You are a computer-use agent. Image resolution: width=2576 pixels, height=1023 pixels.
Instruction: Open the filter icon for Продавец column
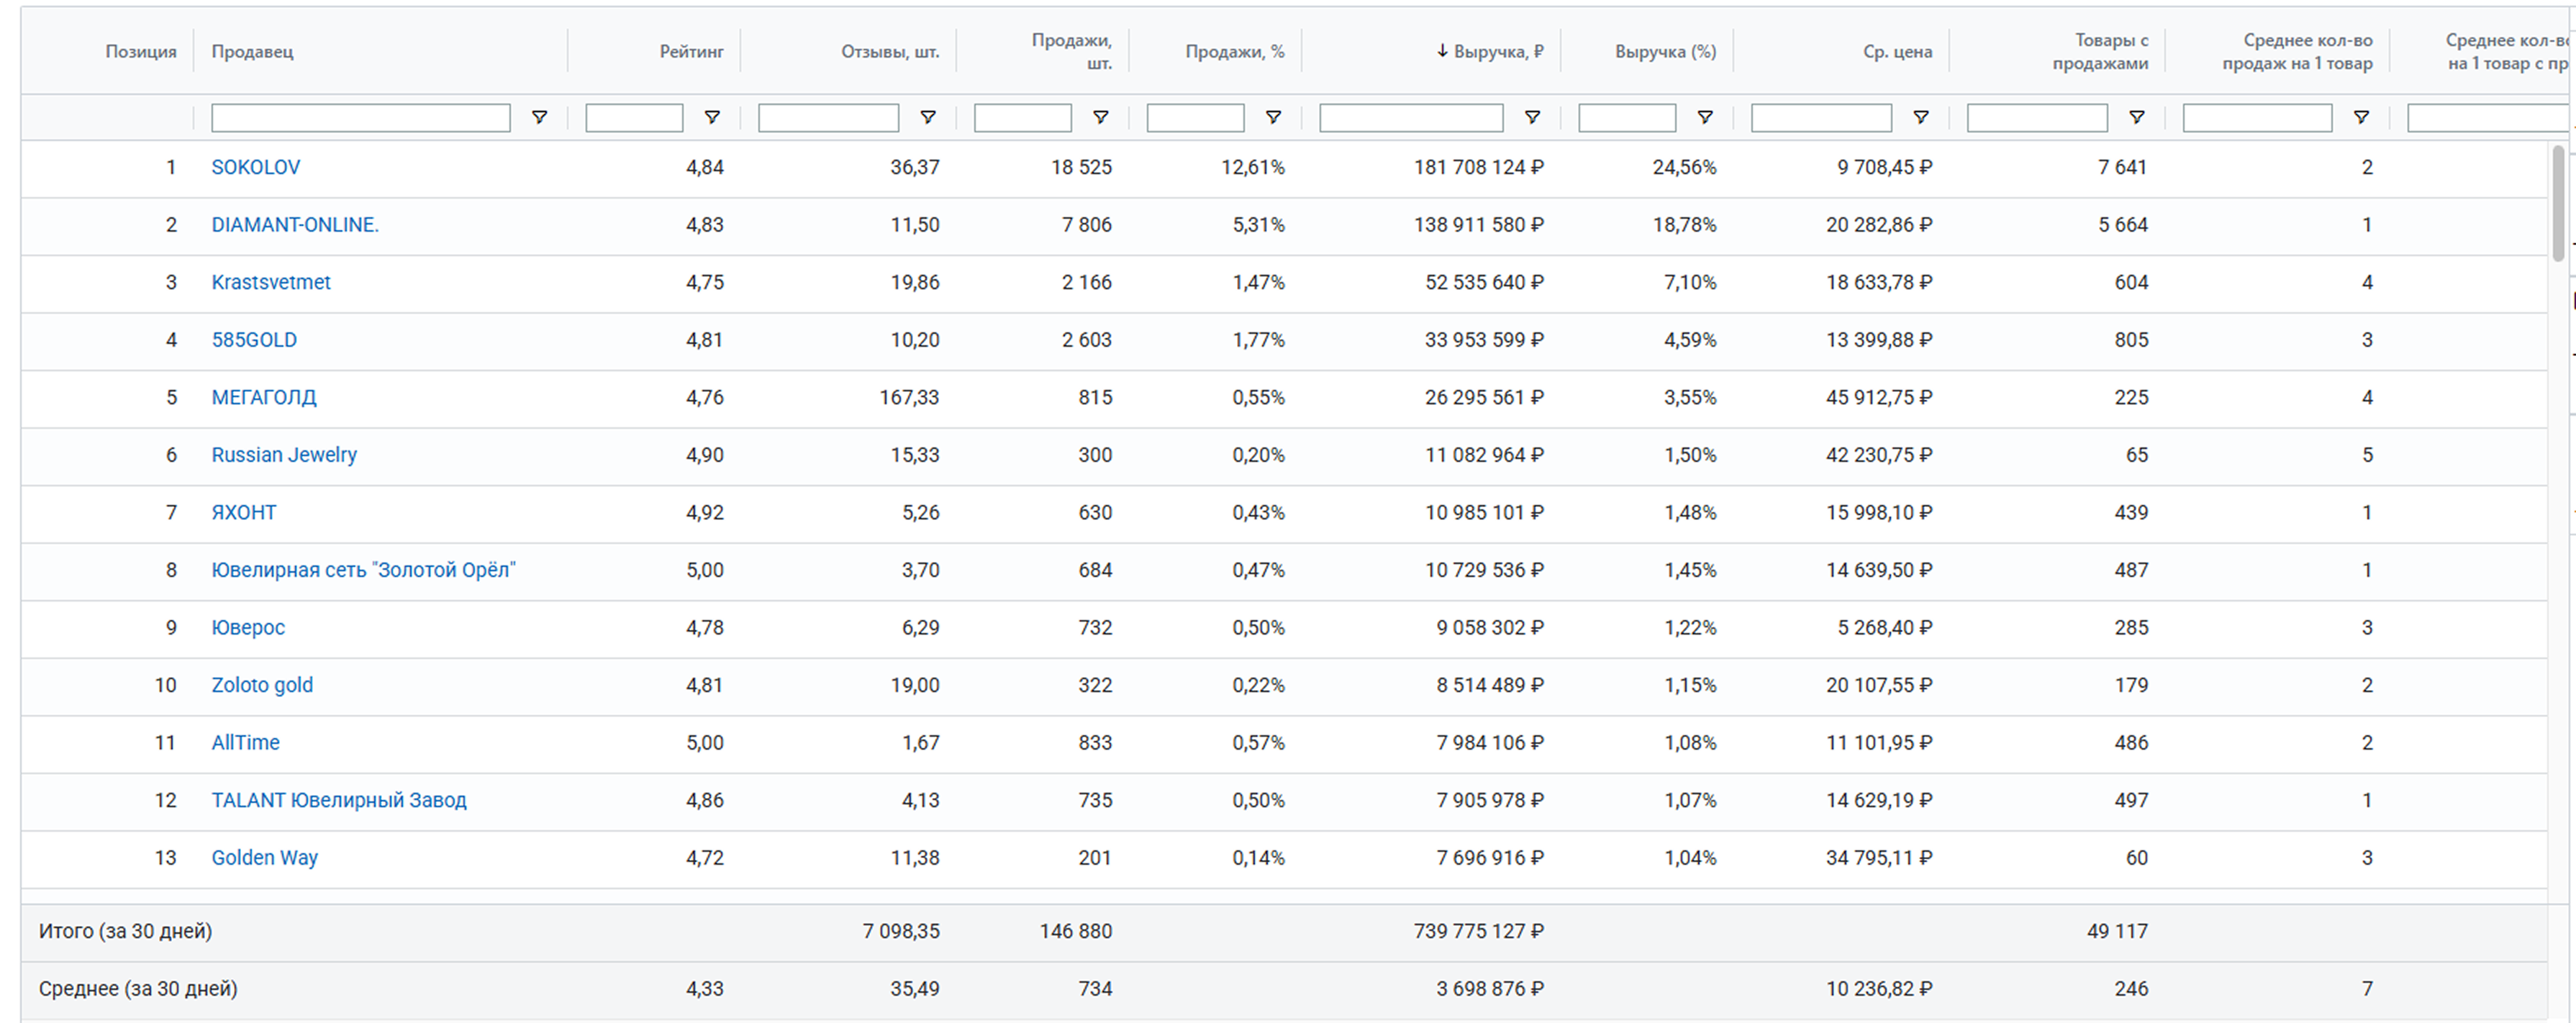point(539,118)
